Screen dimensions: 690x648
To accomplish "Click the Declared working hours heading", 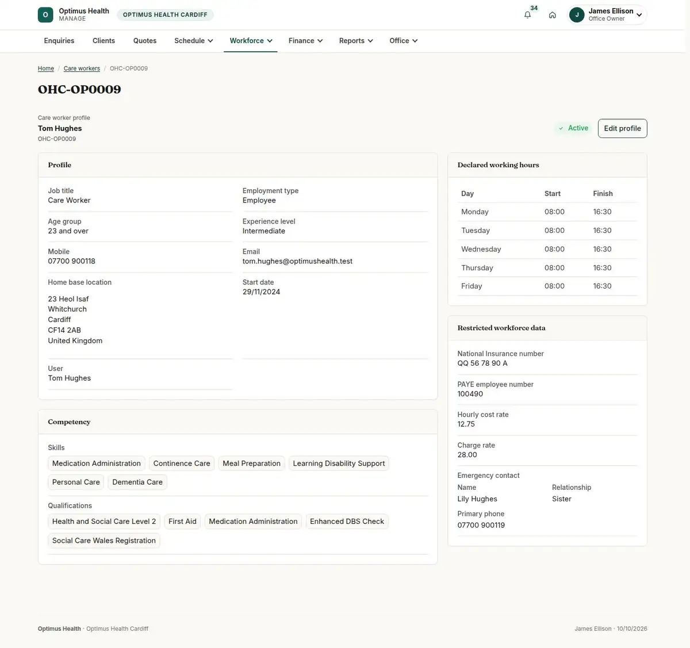I will tap(499, 165).
